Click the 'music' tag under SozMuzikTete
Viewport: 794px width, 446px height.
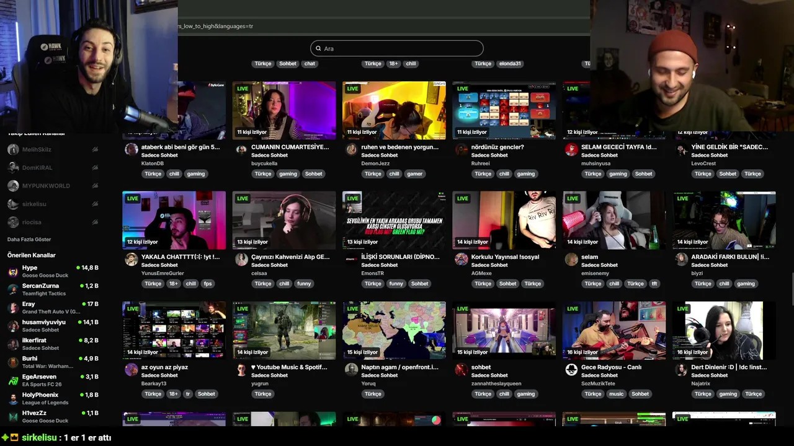(x=616, y=394)
